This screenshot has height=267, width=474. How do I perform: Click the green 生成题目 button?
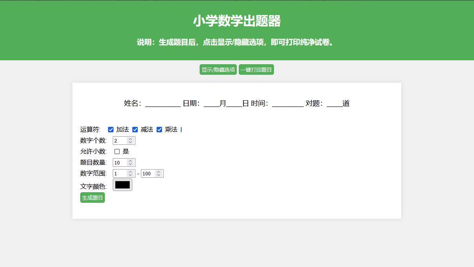[92, 198]
